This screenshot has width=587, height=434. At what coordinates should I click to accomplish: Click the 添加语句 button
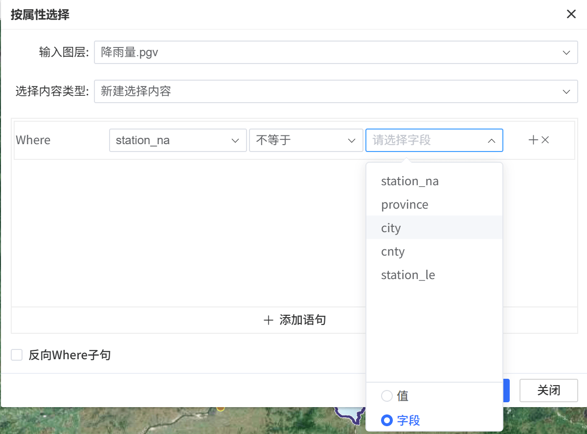[294, 320]
